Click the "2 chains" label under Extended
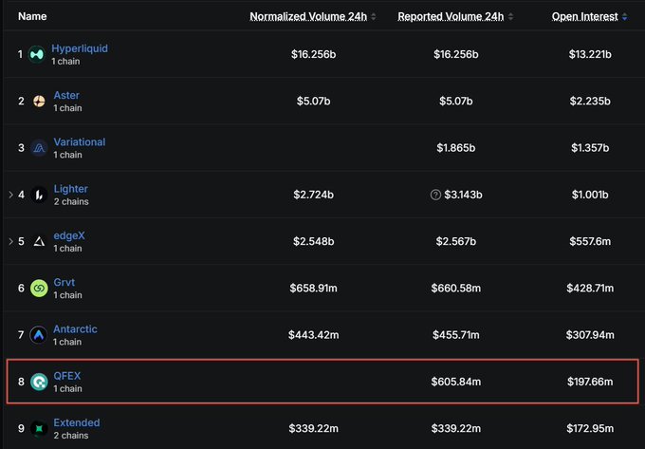 tap(71, 436)
